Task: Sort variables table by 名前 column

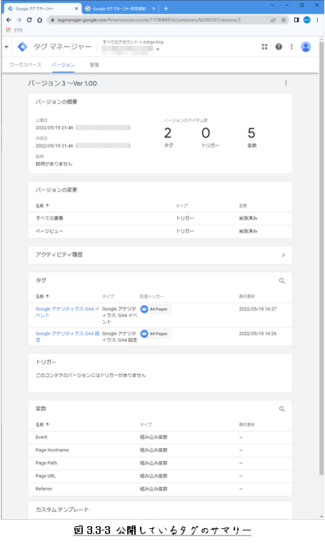Action: pos(42,425)
